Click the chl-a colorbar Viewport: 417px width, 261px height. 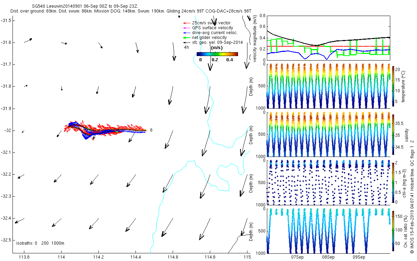(x=393, y=182)
